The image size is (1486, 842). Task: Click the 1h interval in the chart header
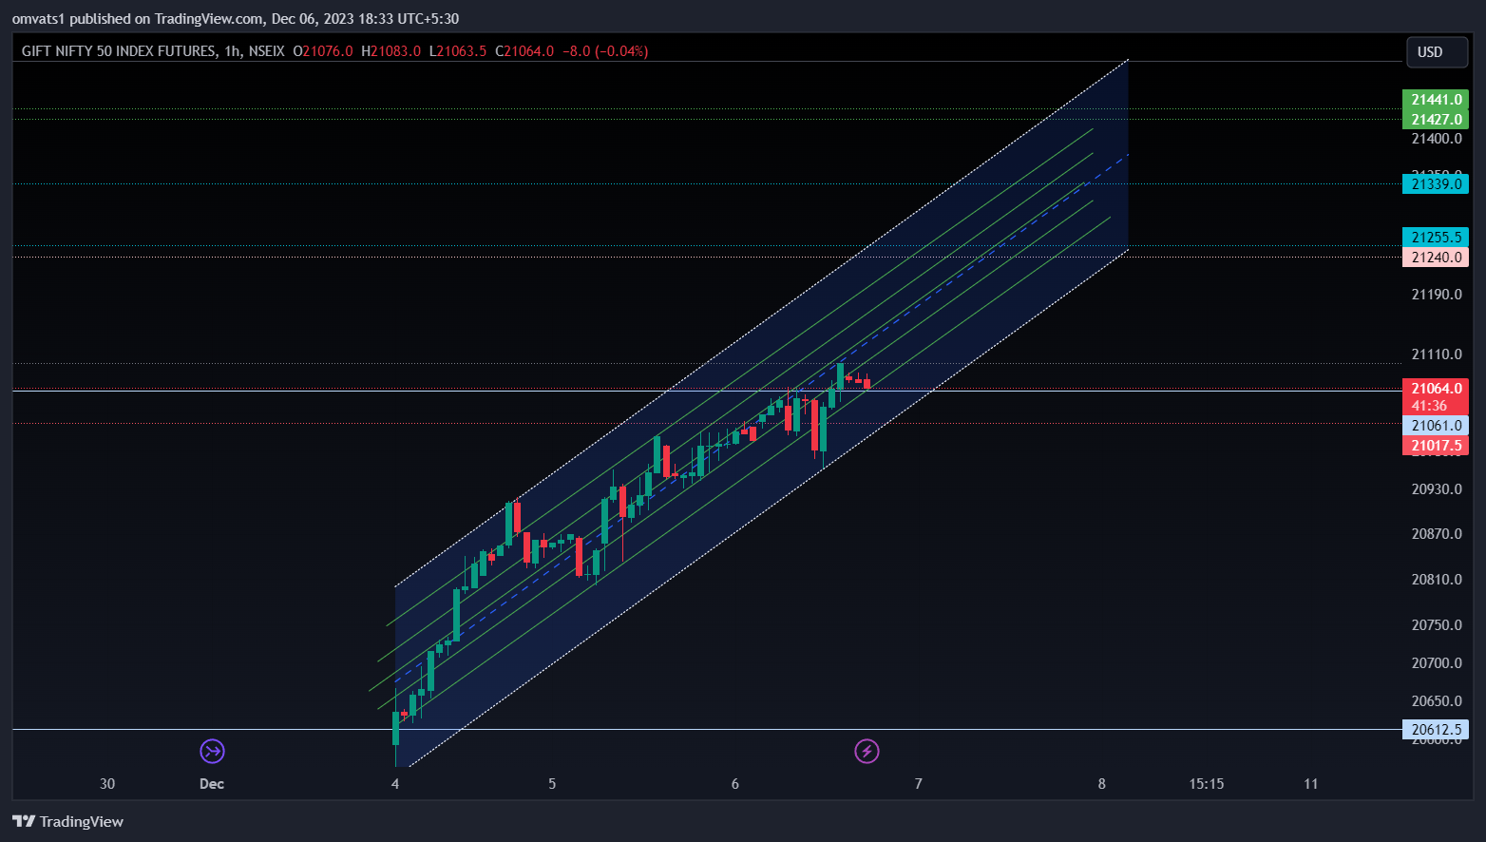[233, 51]
